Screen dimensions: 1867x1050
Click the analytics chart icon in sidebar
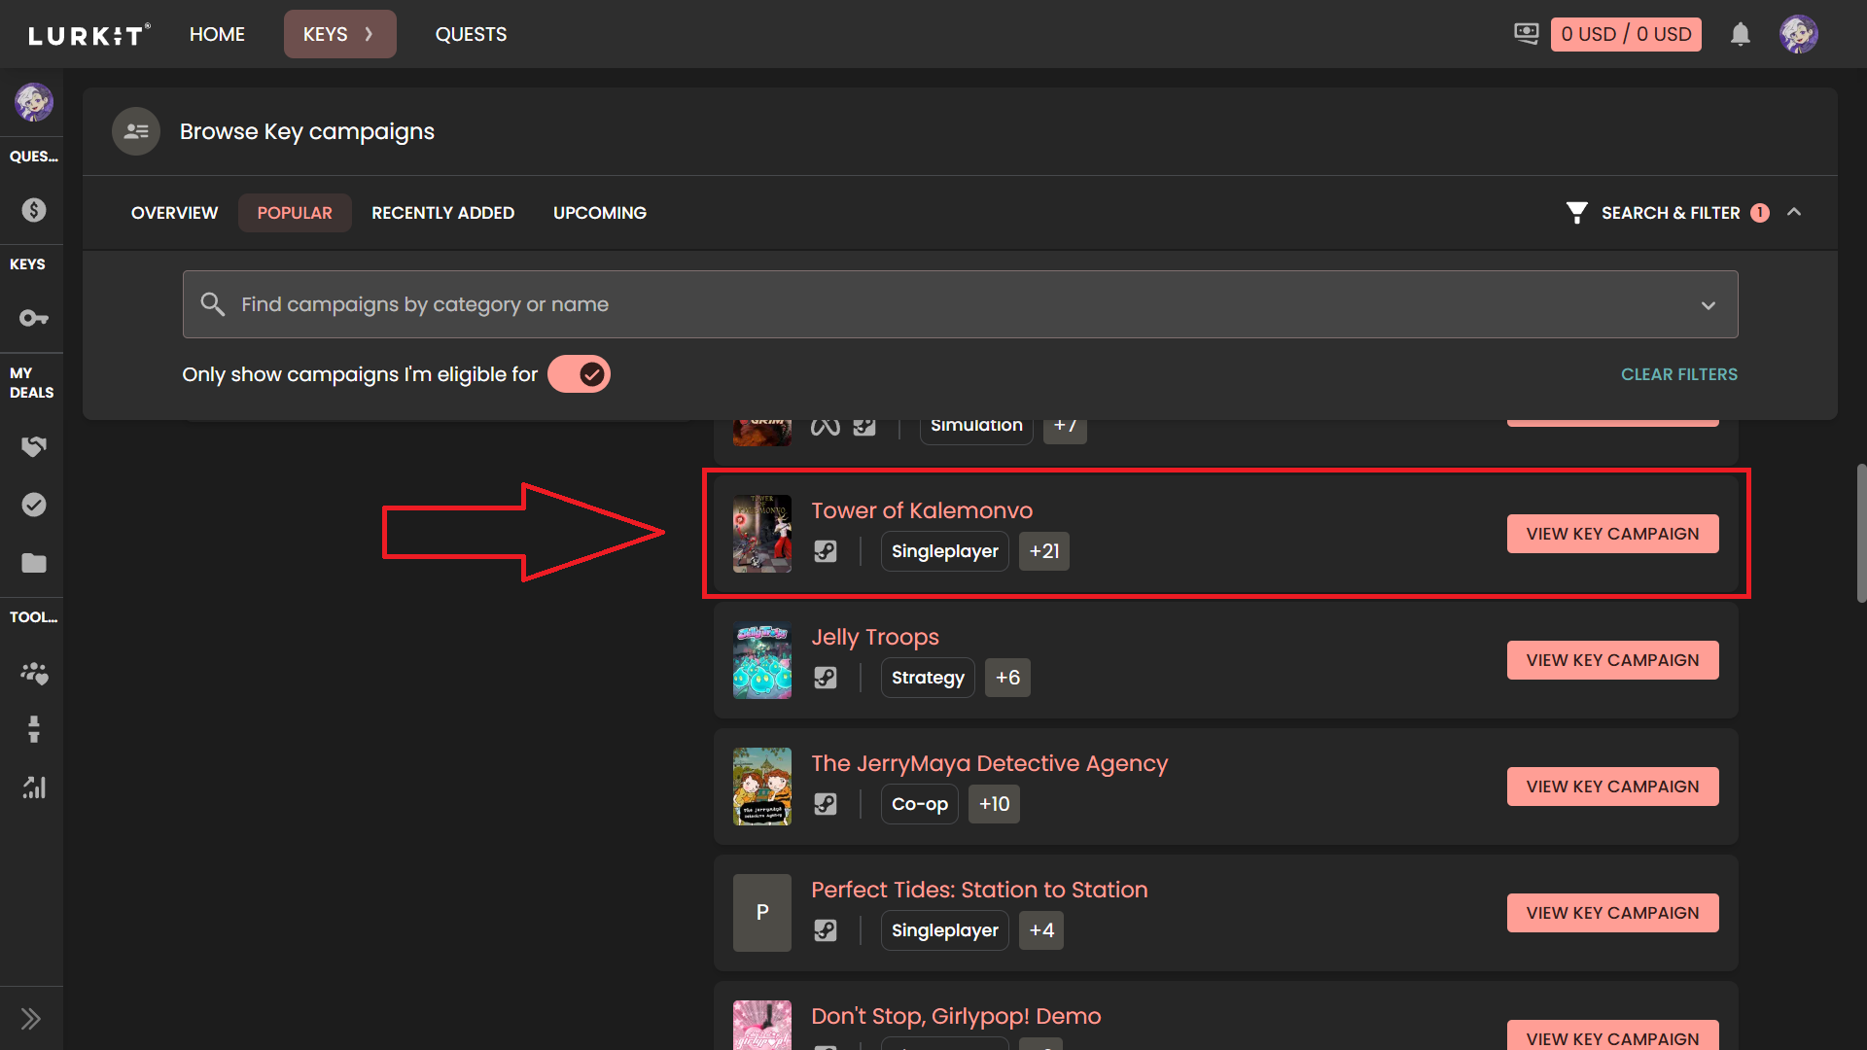point(34,787)
